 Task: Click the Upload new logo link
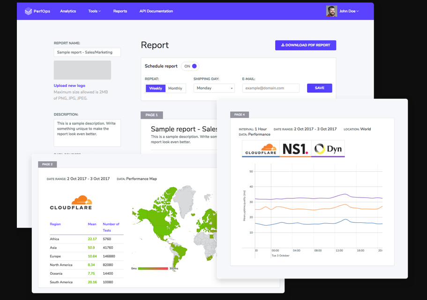click(69, 85)
